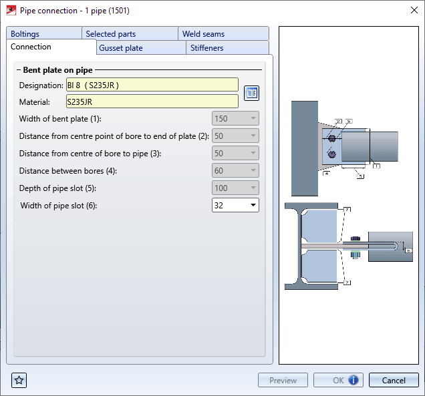
Task: Click the app icon in title bar
Action: coord(11,10)
